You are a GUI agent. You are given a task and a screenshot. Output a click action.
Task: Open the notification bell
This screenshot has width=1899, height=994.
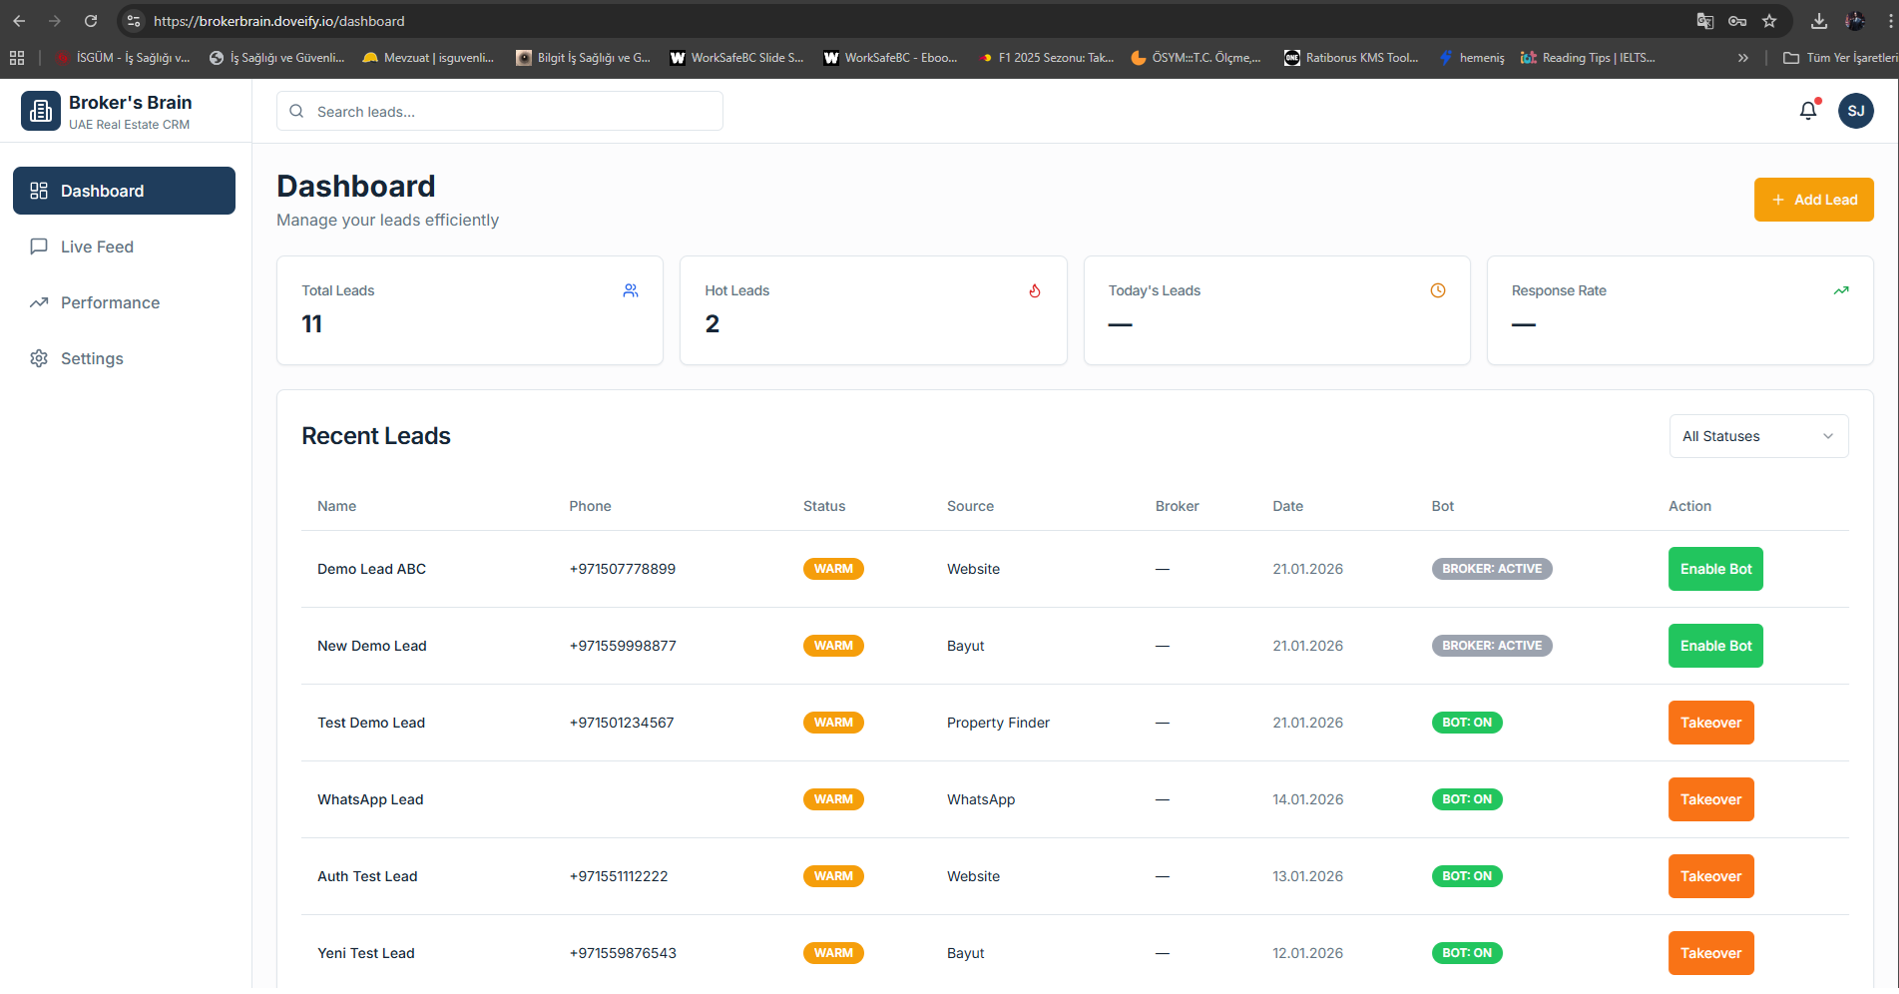click(x=1807, y=111)
